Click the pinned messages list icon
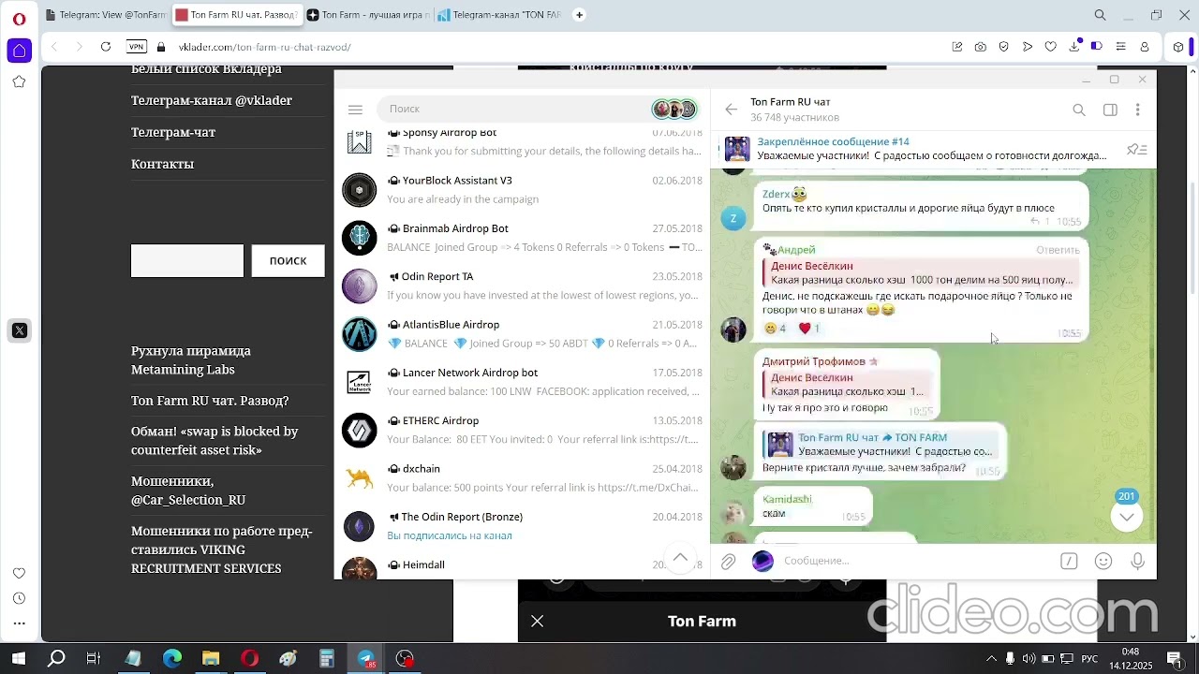Screen dimensions: 1199x674 pyautogui.click(x=1136, y=149)
